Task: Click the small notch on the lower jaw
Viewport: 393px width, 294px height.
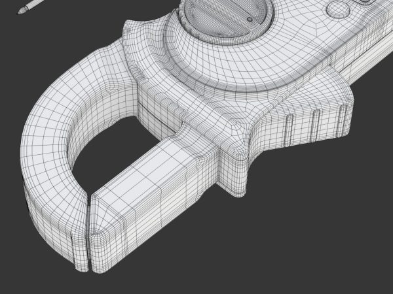Action: 202,162
